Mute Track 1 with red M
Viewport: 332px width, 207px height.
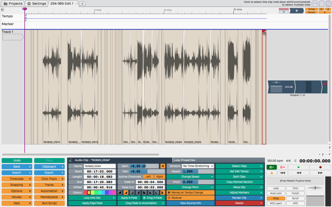pos(325,84)
